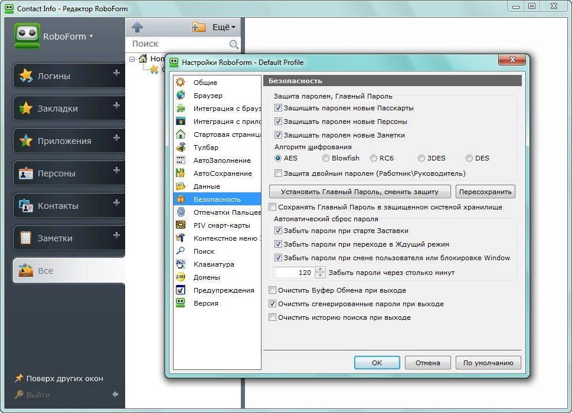
Task: Click the plus icon next to Персоны
Action: 116,170
